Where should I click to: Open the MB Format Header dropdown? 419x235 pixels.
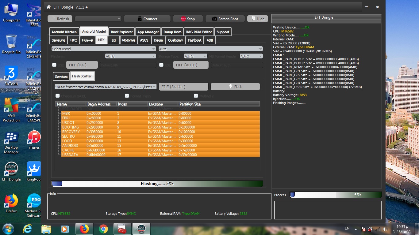coord(252,56)
